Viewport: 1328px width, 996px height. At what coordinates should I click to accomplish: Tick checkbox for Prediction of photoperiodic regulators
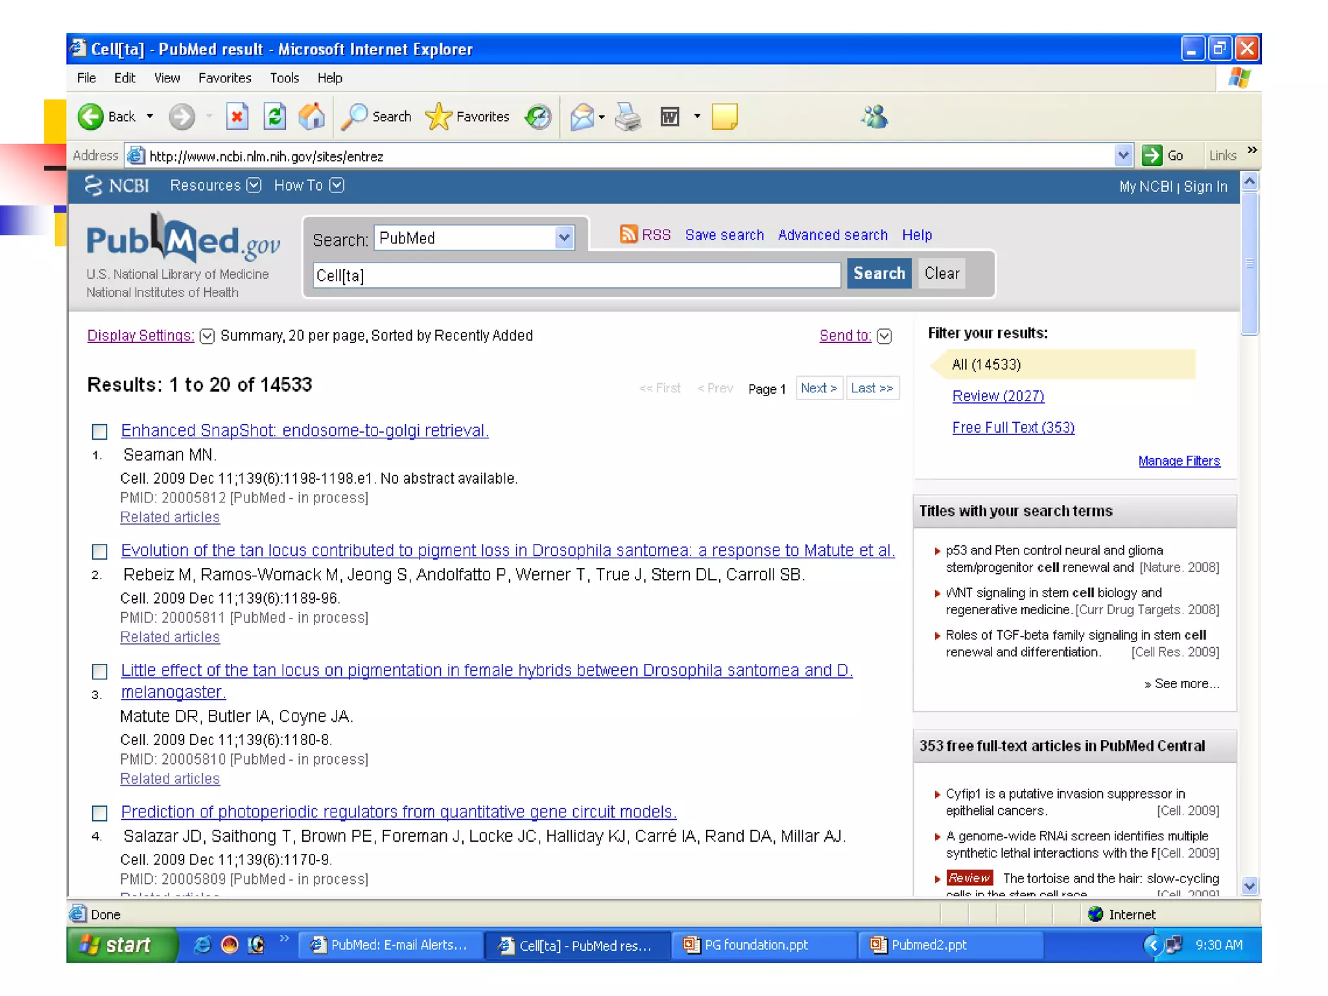(x=99, y=812)
